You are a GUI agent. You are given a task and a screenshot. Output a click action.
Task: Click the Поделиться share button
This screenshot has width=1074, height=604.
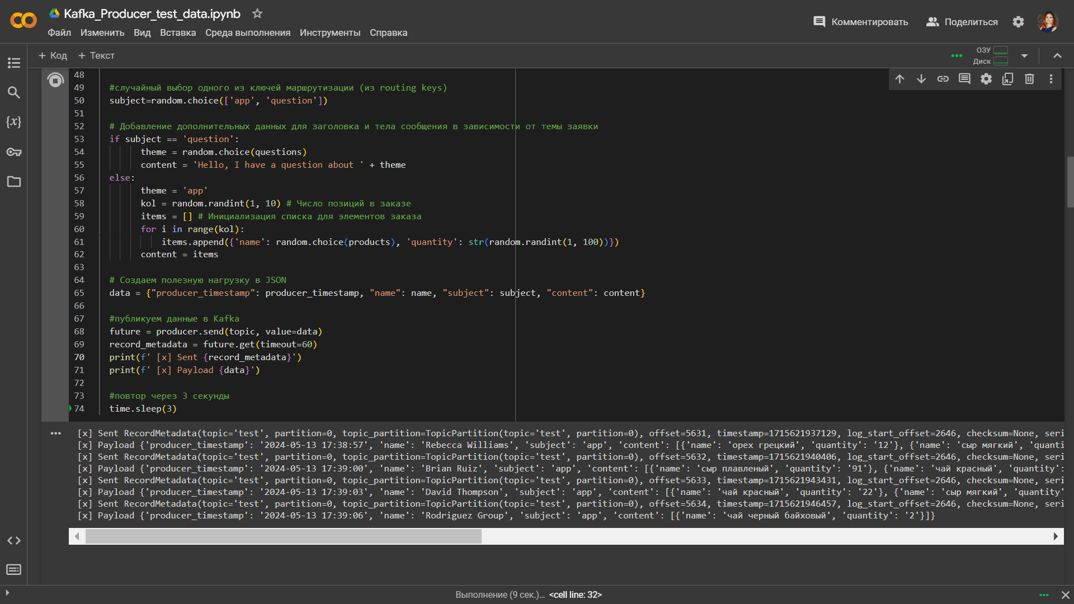962,22
